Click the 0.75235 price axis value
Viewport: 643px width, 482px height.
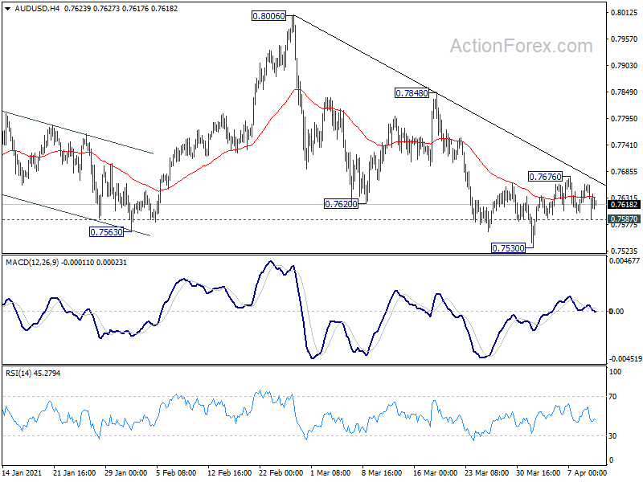[625, 251]
